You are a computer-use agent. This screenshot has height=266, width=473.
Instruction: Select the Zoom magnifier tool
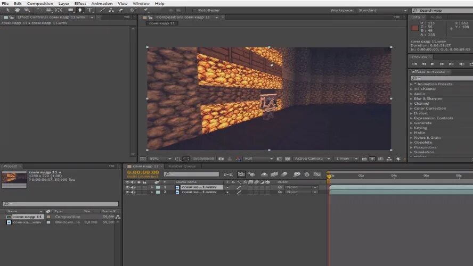27,10
